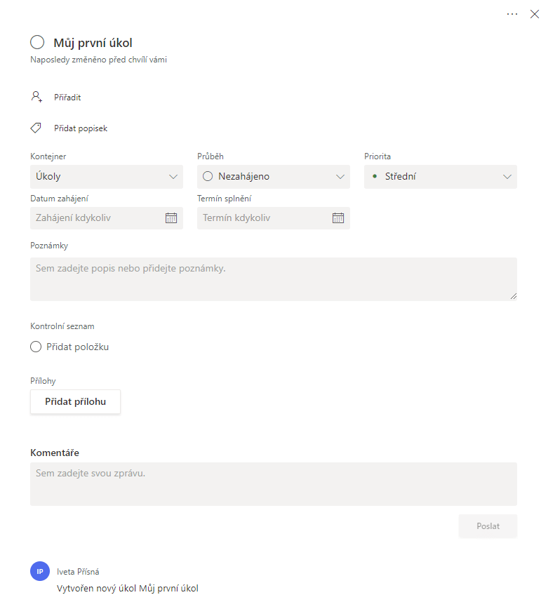Open the due date calendar picker
The width and height of the screenshot is (548, 602).
(338, 218)
